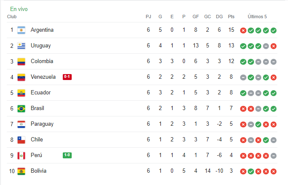This screenshot has height=185, width=288.
Task: Click the Chile flag icon
Action: click(21, 140)
